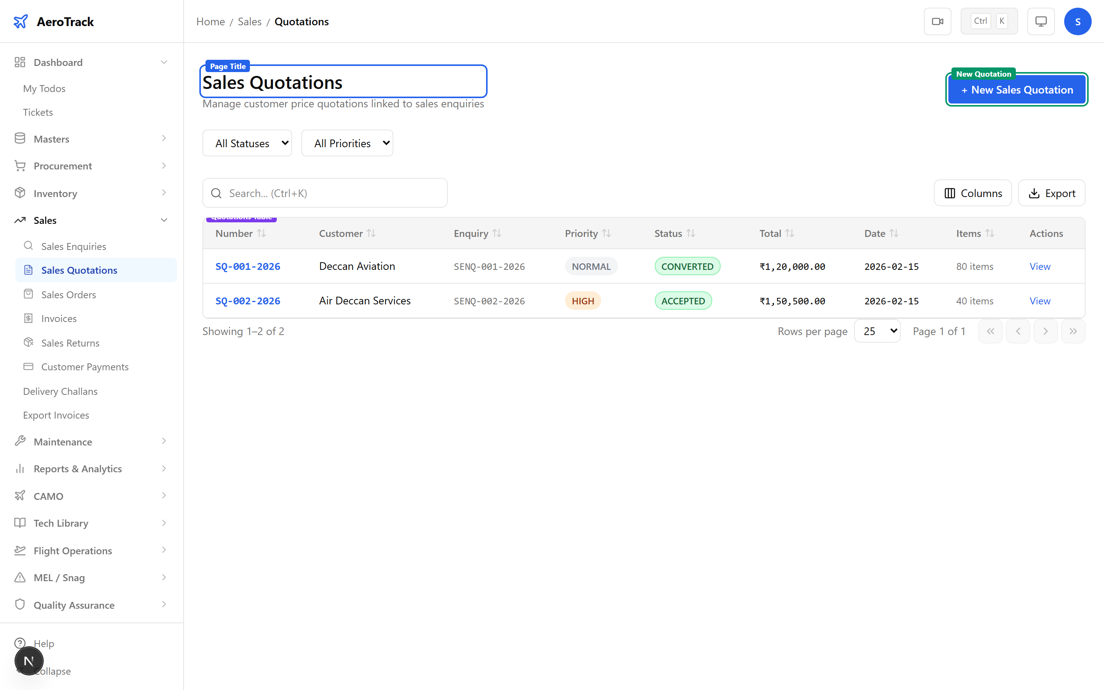The width and height of the screenshot is (1104, 690).
Task: Open Sales Orders in the sidebar
Action: [69, 295]
